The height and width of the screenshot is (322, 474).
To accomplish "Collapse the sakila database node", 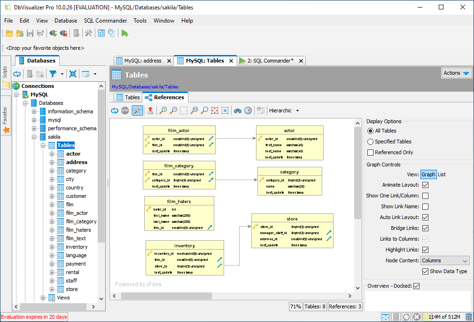I will click(x=34, y=137).
